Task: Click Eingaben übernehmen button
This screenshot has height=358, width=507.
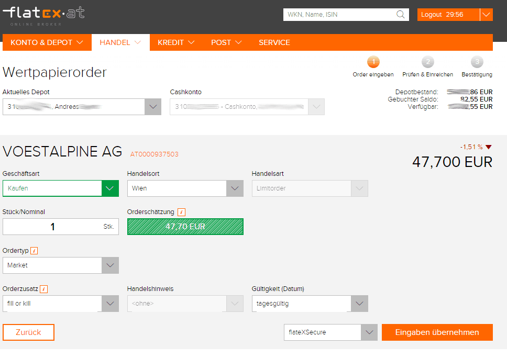Action: pos(437,332)
